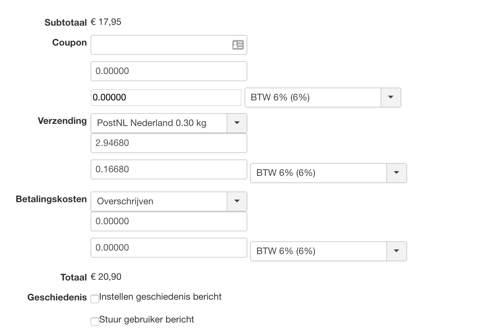Click the payment cost amount field

tap(169, 221)
